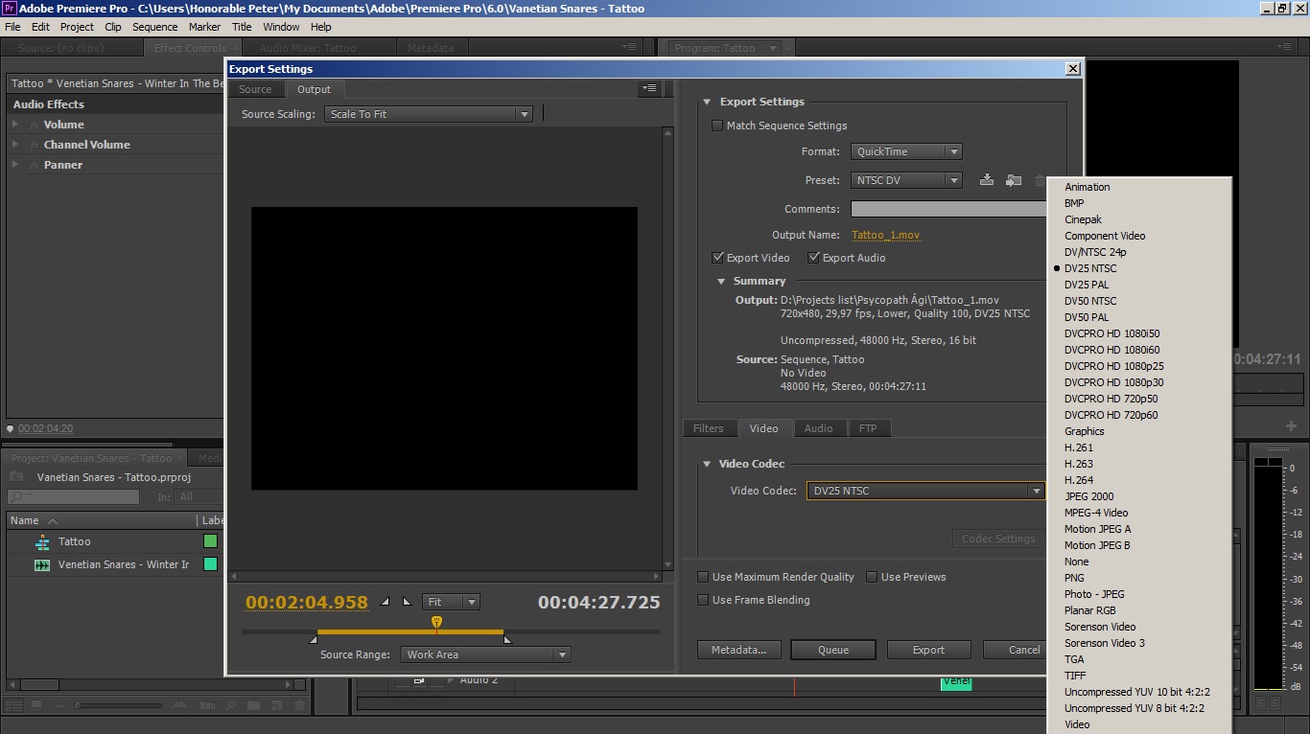1310x734 pixels.
Task: Open the Source Range dropdown
Action: (x=485, y=654)
